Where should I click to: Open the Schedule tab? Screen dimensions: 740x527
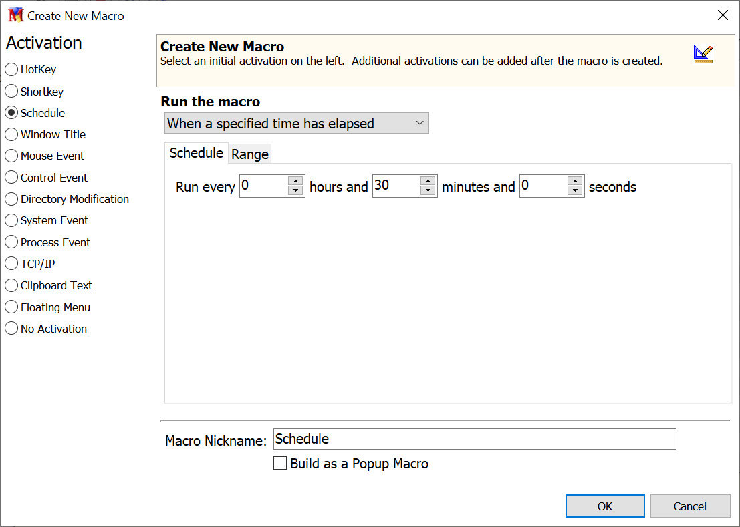point(196,153)
